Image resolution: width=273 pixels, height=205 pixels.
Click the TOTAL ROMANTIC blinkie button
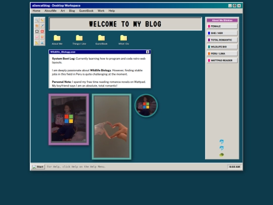222,40
